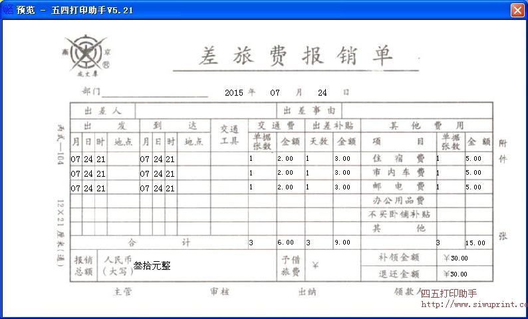Click the 15.00 total in the 合计 row
Viewport: 528px width, 319px height.
[x=475, y=243]
